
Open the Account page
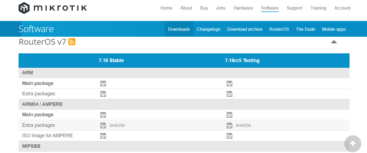click(x=342, y=8)
